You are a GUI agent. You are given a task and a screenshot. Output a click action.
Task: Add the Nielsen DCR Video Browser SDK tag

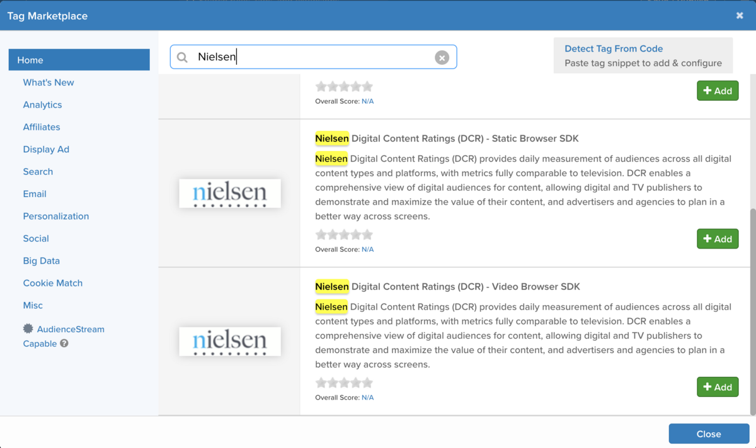tap(718, 386)
